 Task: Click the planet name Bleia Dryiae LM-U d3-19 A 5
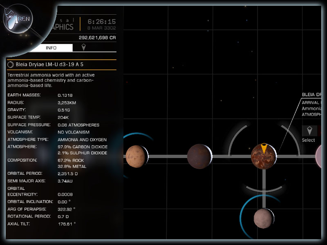pyautogui.click(x=49, y=65)
